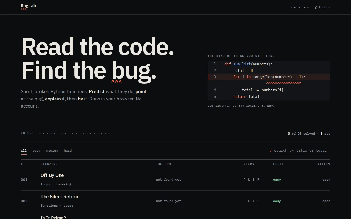Screen dimensions: 351x219
Task: Click the BugLab logo
Action: 28,7
